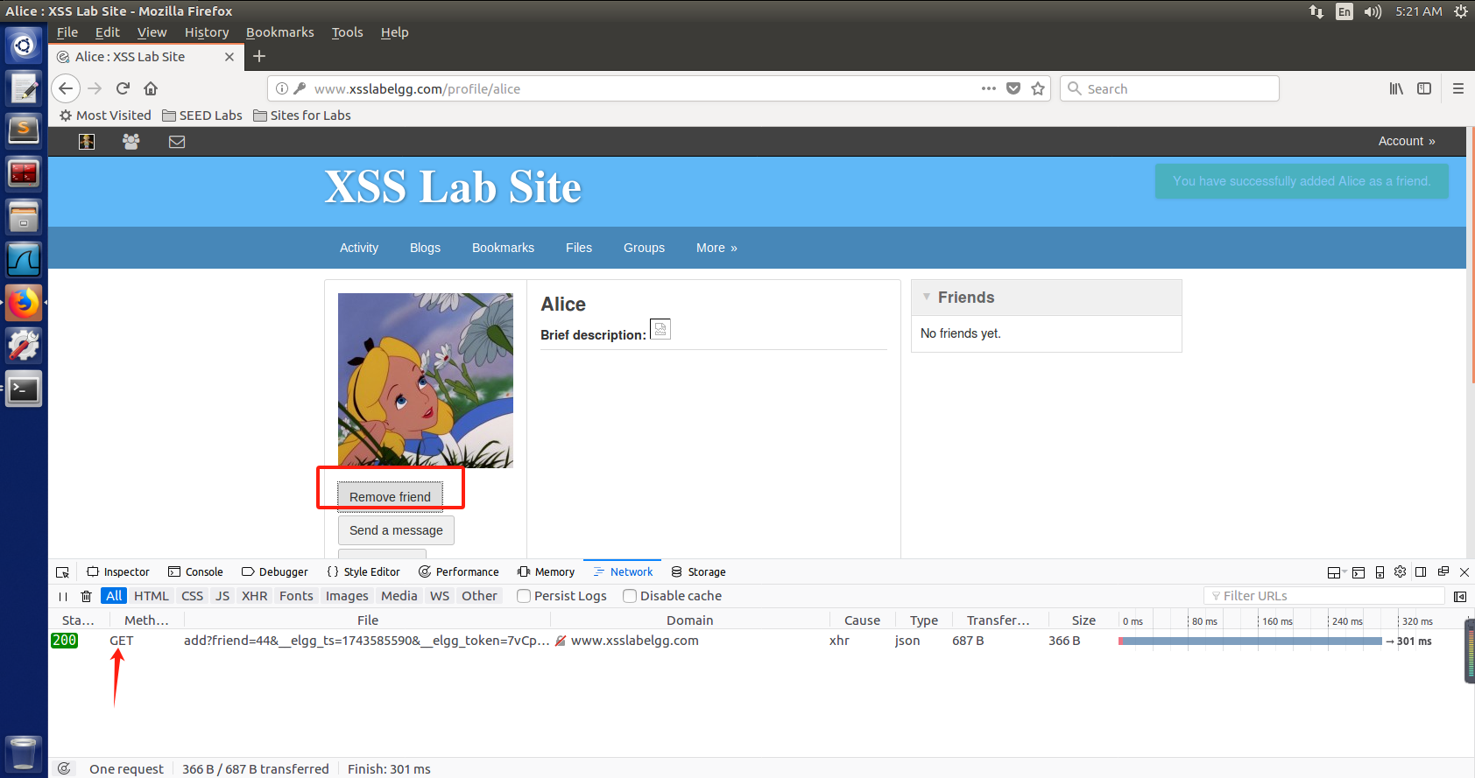Open performance analysis icon in status bar
The image size is (1475, 778).
(x=64, y=768)
